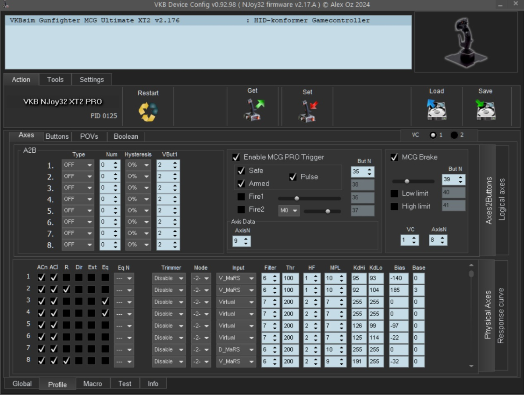The image size is (524, 395).
Task: Open axis 1 Eq N dropdown
Action: click(124, 278)
